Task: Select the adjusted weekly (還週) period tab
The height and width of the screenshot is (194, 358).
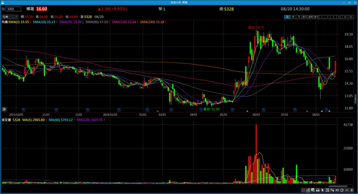Action: point(310,17)
